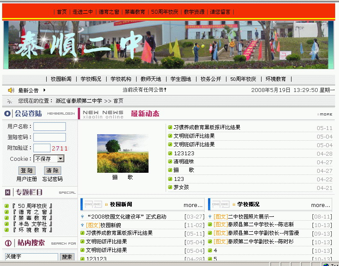Open 走进二中 in top menu

[x=83, y=12]
